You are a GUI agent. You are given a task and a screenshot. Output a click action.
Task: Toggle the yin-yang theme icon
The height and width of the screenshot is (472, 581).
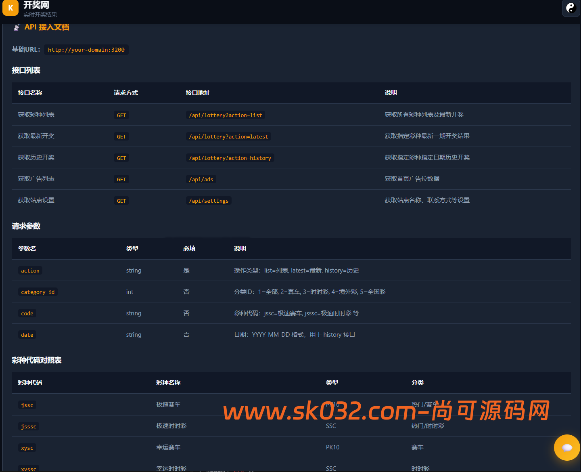point(571,8)
